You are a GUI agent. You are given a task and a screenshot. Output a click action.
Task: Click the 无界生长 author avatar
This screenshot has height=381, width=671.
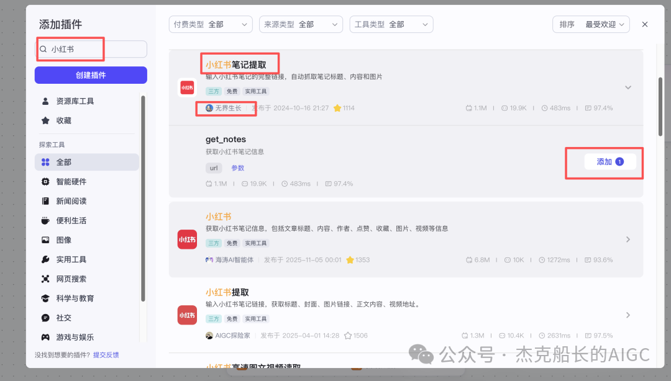tap(209, 108)
